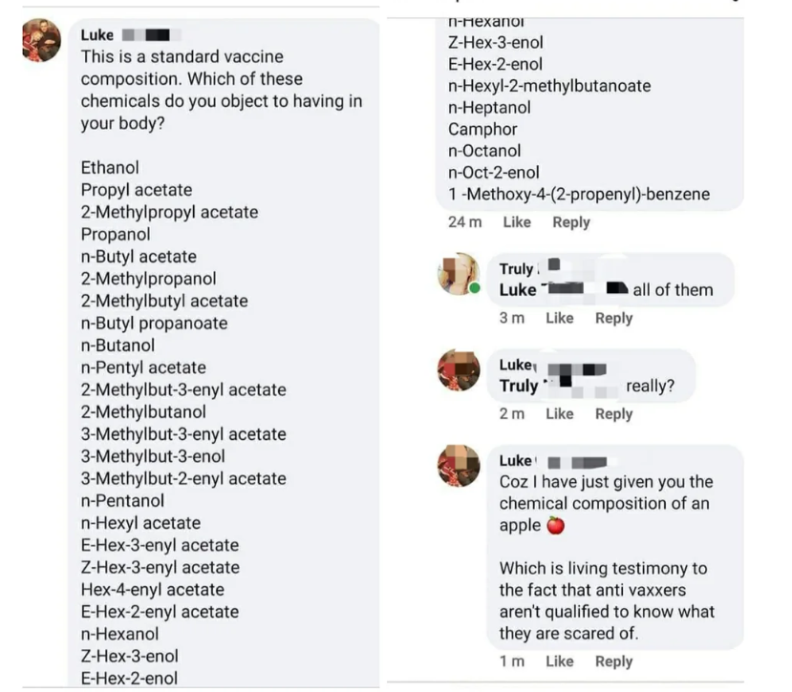792x692 pixels.
Task: Open Luke's profile from his bolded name
Action: pyautogui.click(x=96, y=35)
